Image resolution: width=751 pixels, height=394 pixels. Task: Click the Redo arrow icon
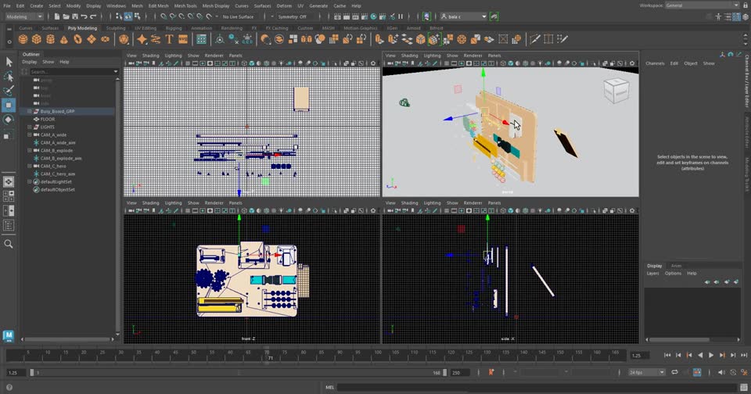93,16
